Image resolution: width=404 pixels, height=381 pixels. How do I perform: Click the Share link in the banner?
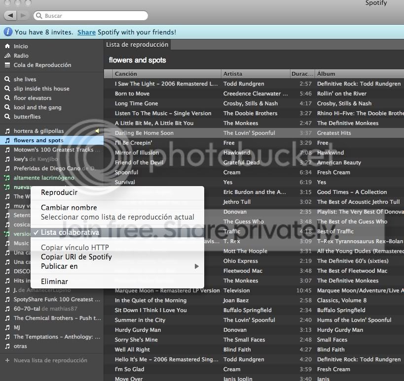86,32
